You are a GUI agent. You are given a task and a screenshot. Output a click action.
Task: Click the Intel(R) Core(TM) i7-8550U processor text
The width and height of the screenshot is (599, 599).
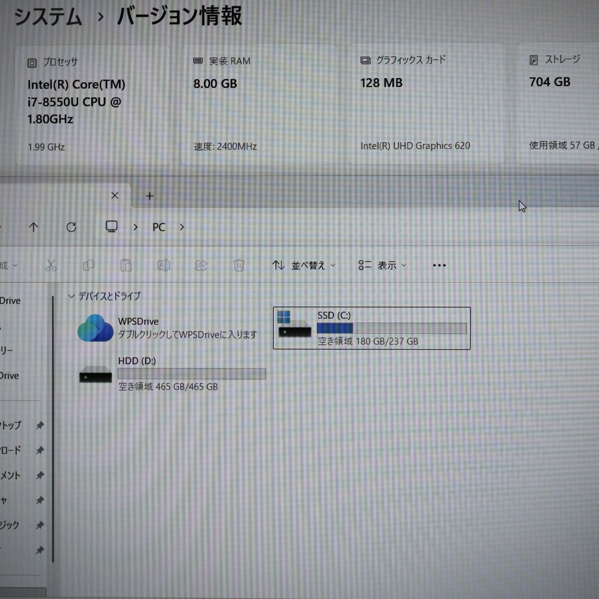point(76,102)
